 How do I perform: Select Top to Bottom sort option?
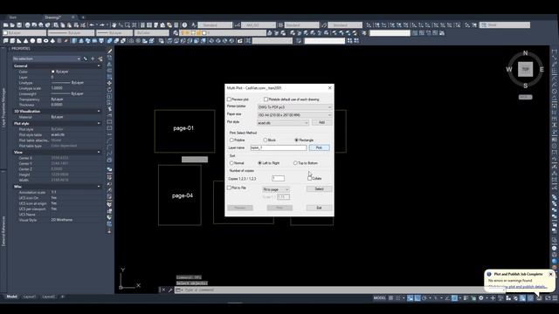[x=295, y=163]
